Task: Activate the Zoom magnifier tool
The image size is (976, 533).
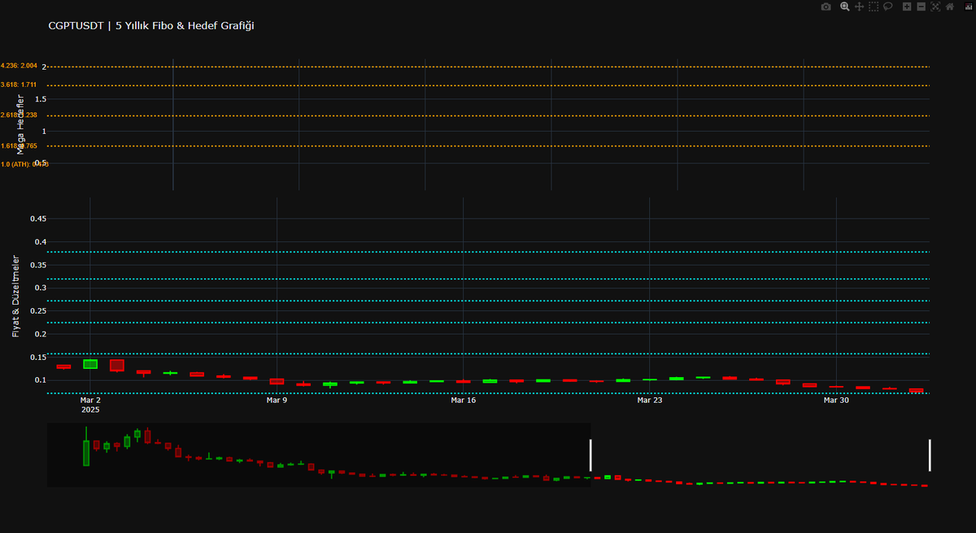Action: pyautogui.click(x=845, y=6)
